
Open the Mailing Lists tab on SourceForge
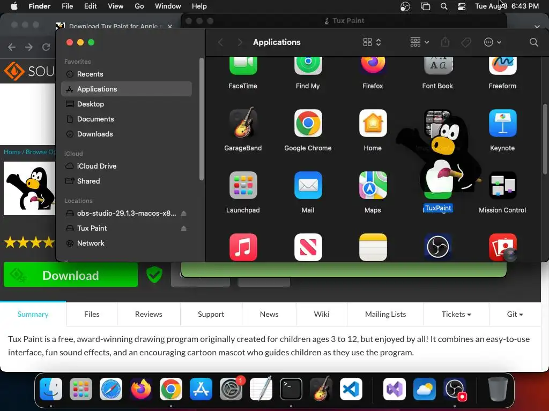click(x=385, y=314)
